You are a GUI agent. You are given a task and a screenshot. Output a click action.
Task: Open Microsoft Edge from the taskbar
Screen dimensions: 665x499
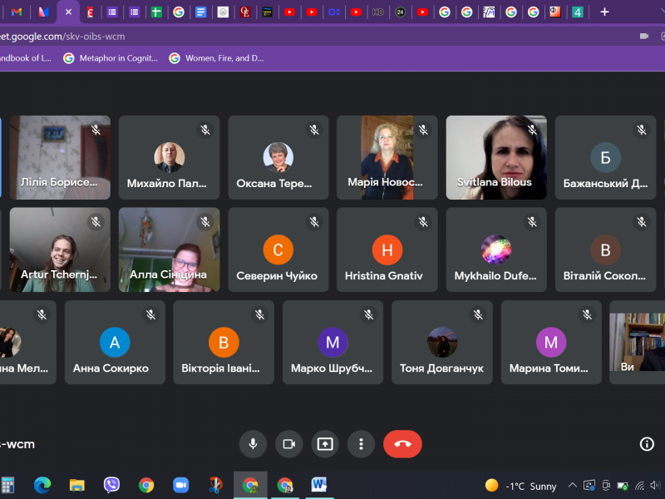click(x=42, y=485)
